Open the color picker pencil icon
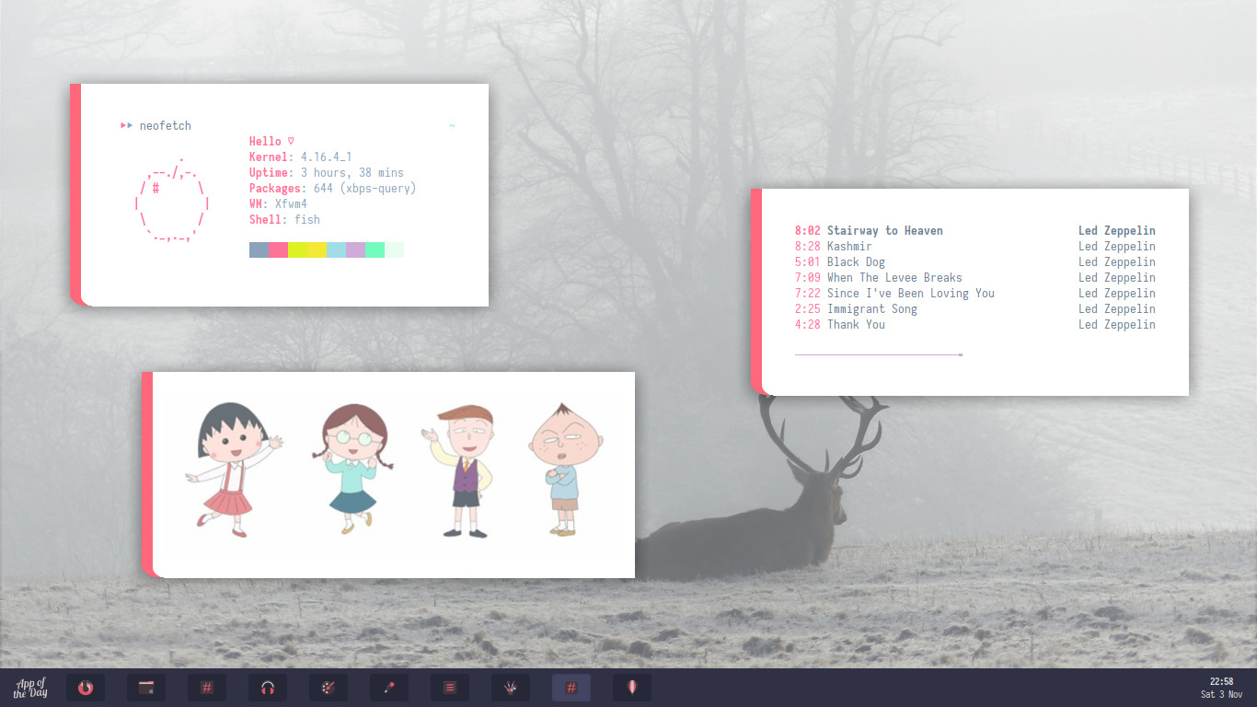 pyautogui.click(x=389, y=688)
